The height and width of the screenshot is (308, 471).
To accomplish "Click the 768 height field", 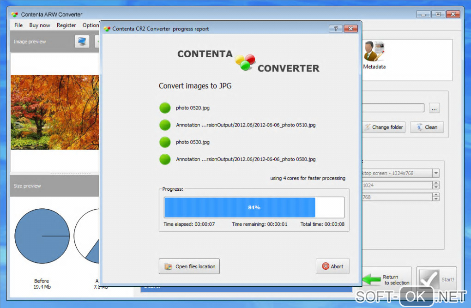I will point(397,197).
